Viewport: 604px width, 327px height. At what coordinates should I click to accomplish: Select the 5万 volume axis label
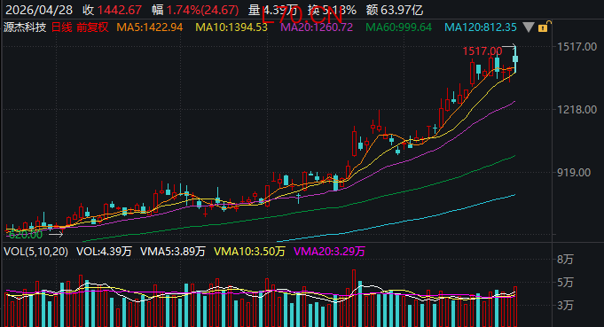565,283
